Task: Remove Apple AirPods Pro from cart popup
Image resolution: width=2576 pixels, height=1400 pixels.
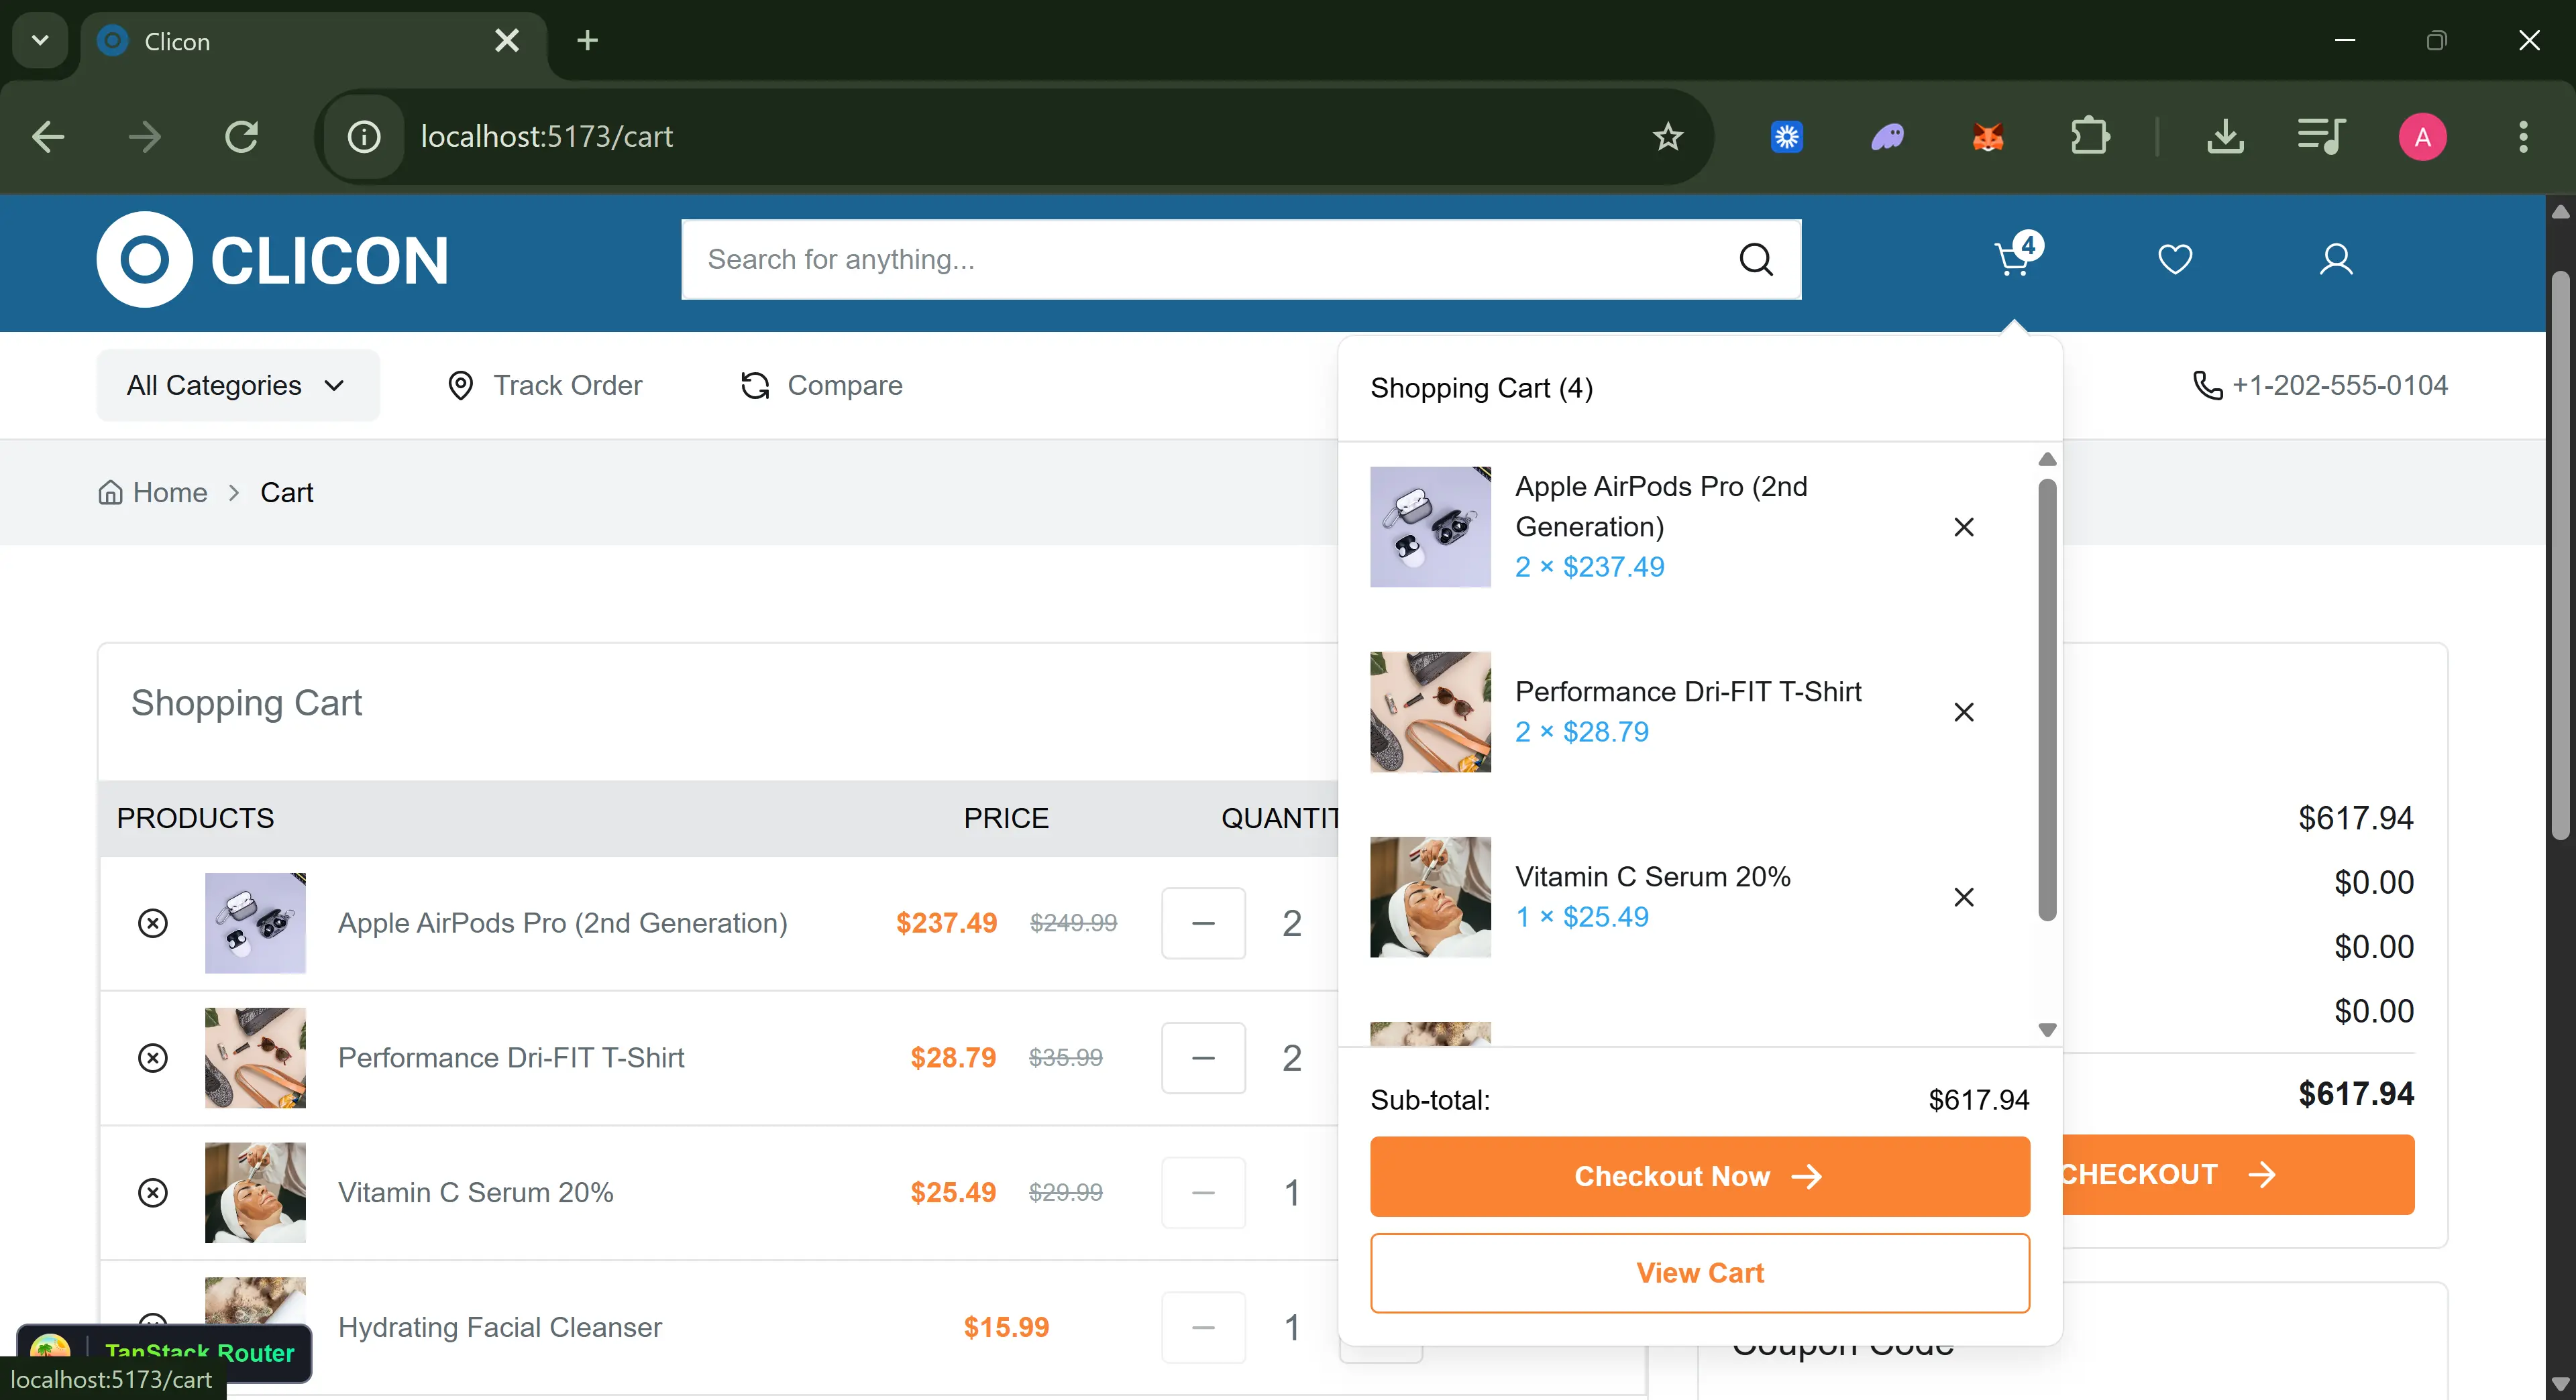Action: pyautogui.click(x=1964, y=526)
